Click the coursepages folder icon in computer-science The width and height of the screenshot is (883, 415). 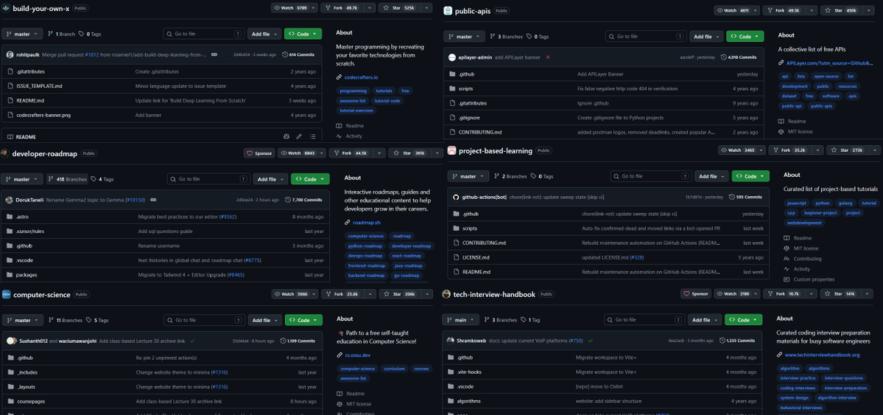click(11, 402)
